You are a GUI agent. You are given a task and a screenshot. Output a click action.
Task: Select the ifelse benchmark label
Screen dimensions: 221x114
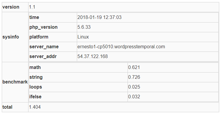(x=35, y=97)
